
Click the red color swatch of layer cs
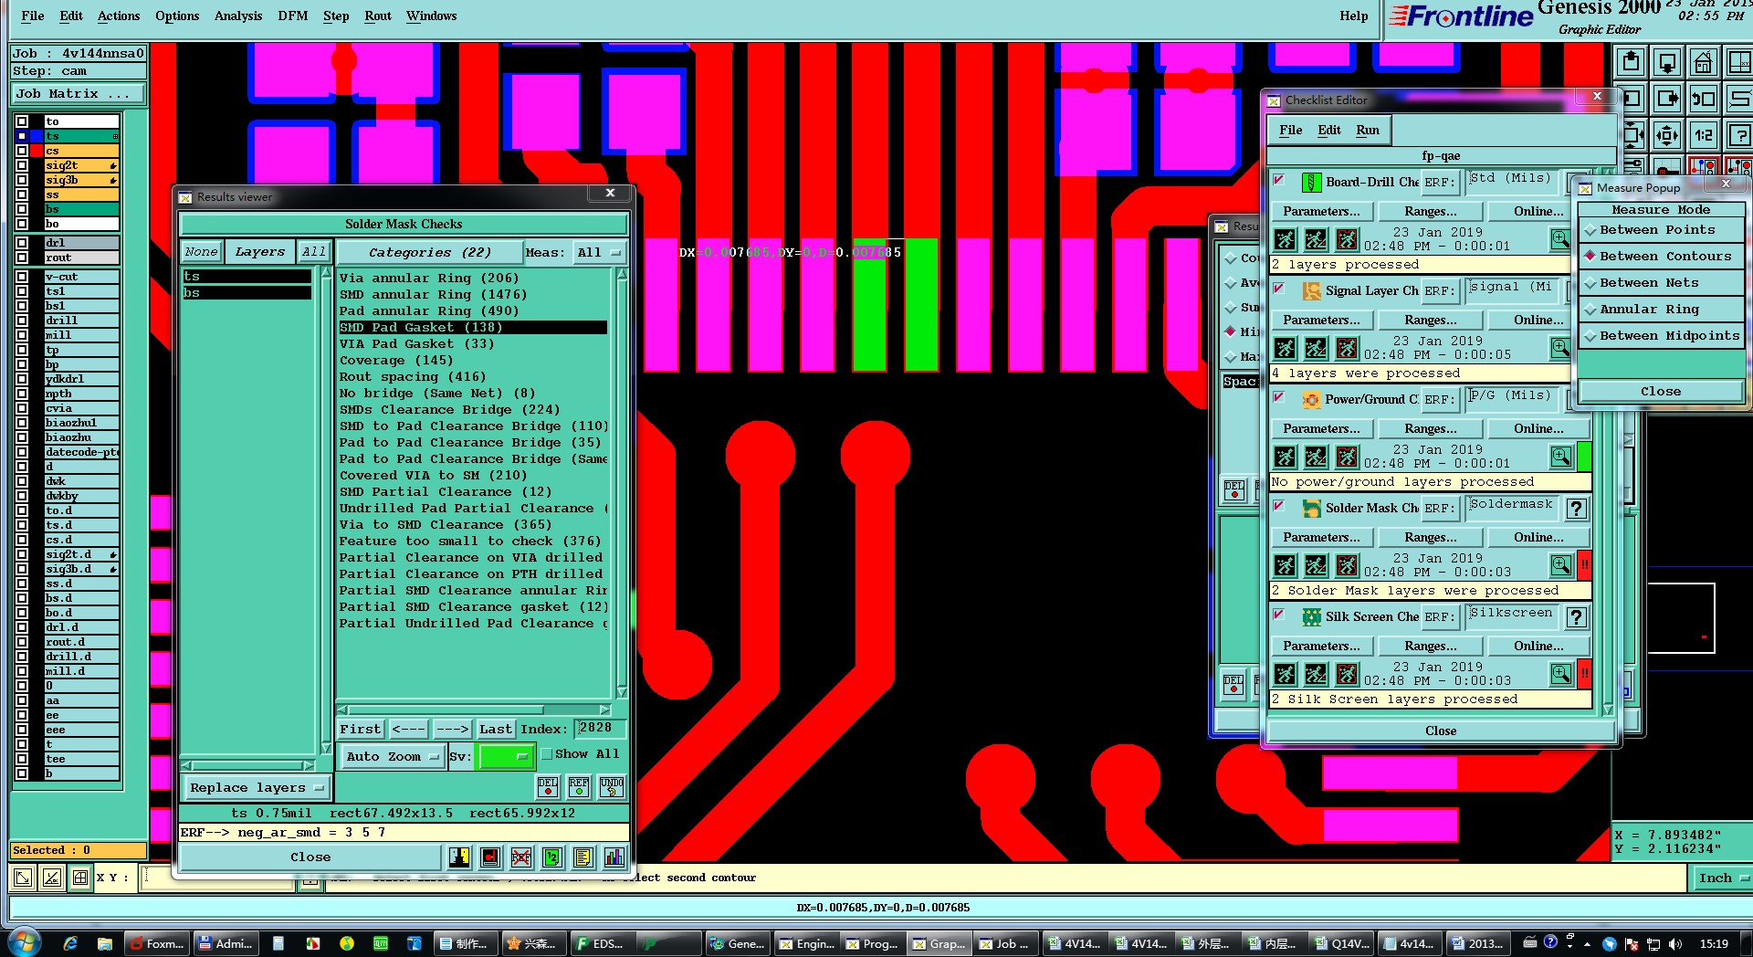click(37, 151)
